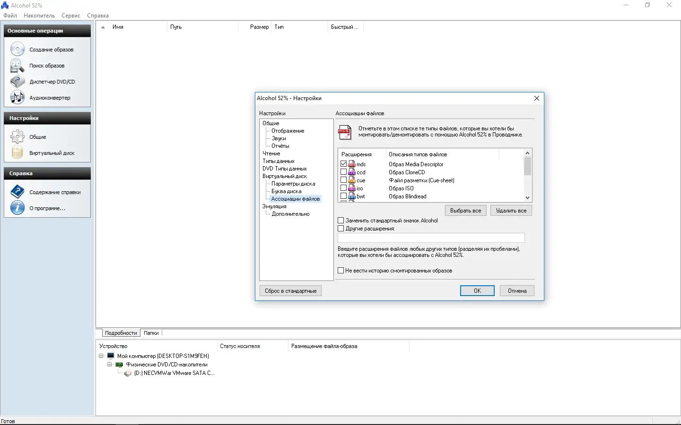The width and height of the screenshot is (681, 425).
Task: Sort the image list by 'Путь' column
Action: [203, 27]
